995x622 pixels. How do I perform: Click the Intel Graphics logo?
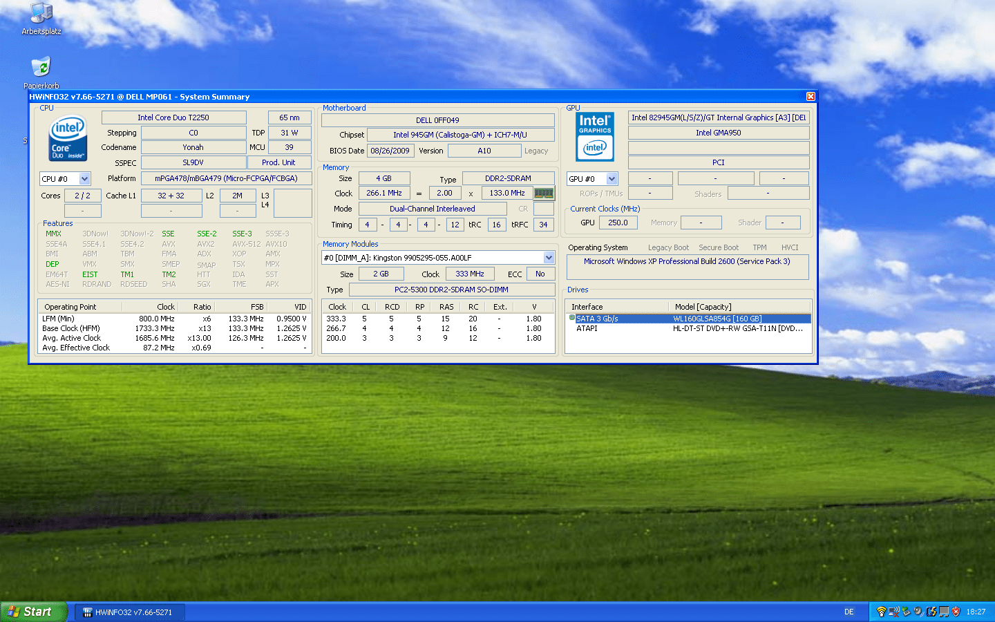[x=595, y=137]
